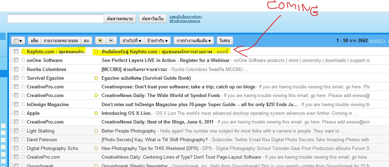Star the InDesign Magazine email

tap(23, 104)
